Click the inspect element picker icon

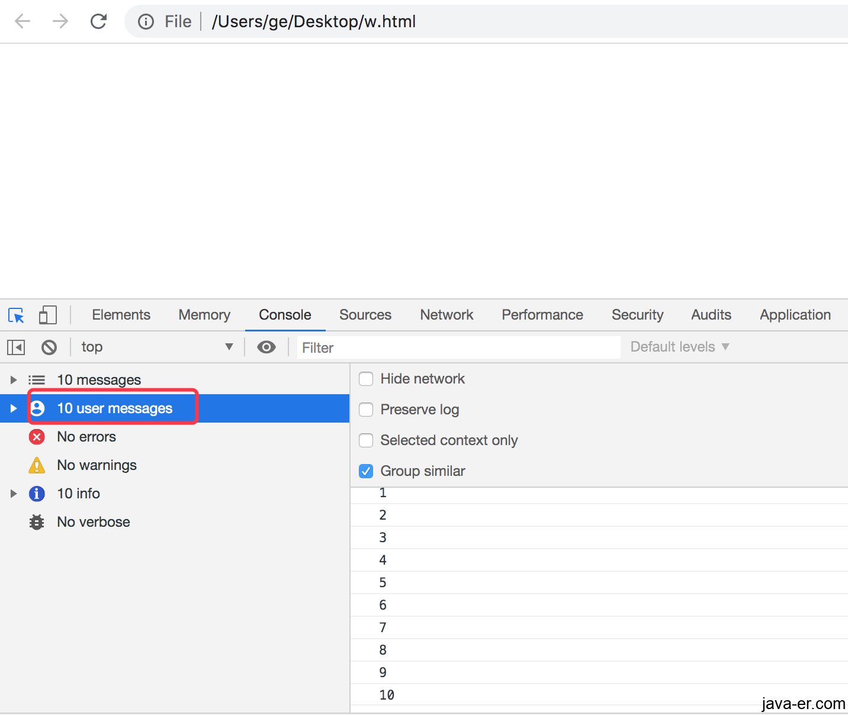[x=16, y=315]
